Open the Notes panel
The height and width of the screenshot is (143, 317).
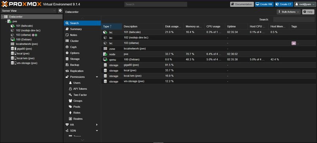(82, 35)
